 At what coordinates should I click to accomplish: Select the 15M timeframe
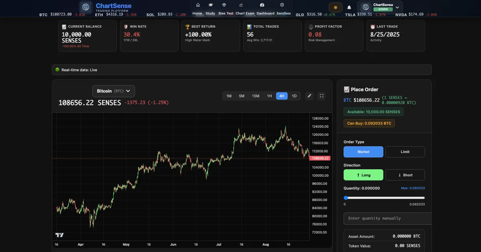pyautogui.click(x=255, y=96)
